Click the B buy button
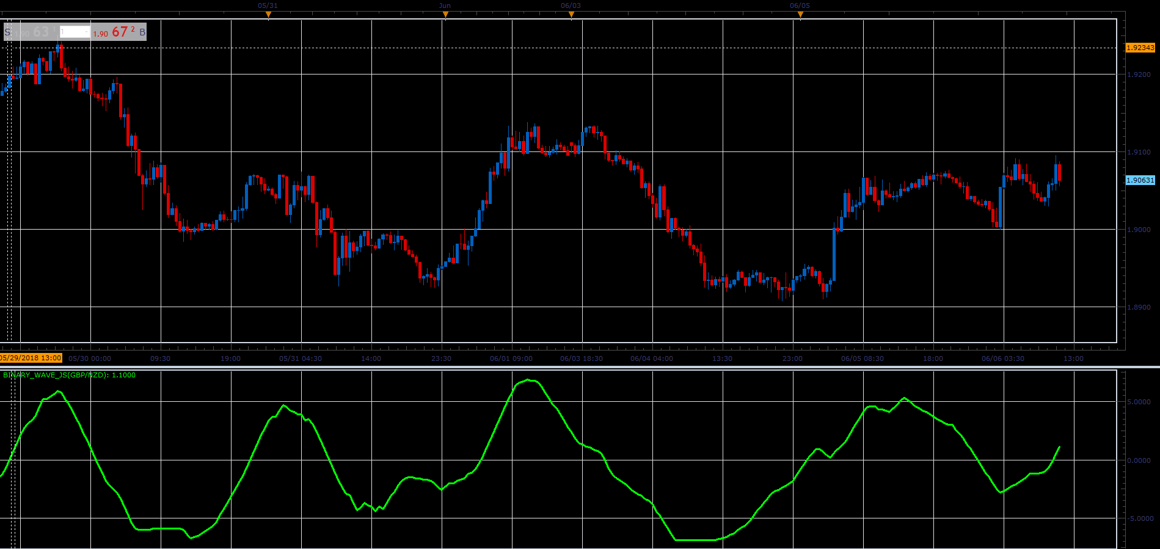Screen dimensions: 1160x549 click(x=142, y=32)
